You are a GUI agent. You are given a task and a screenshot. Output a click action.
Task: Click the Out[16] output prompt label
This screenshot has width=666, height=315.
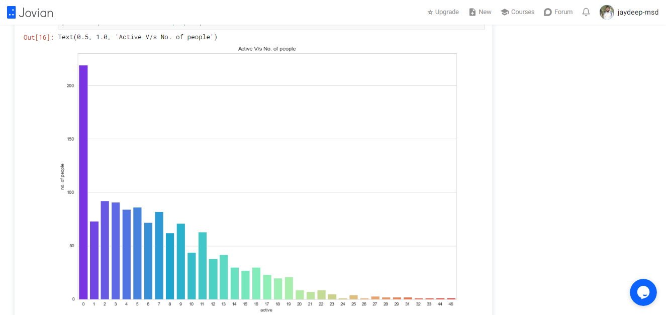[x=39, y=37]
